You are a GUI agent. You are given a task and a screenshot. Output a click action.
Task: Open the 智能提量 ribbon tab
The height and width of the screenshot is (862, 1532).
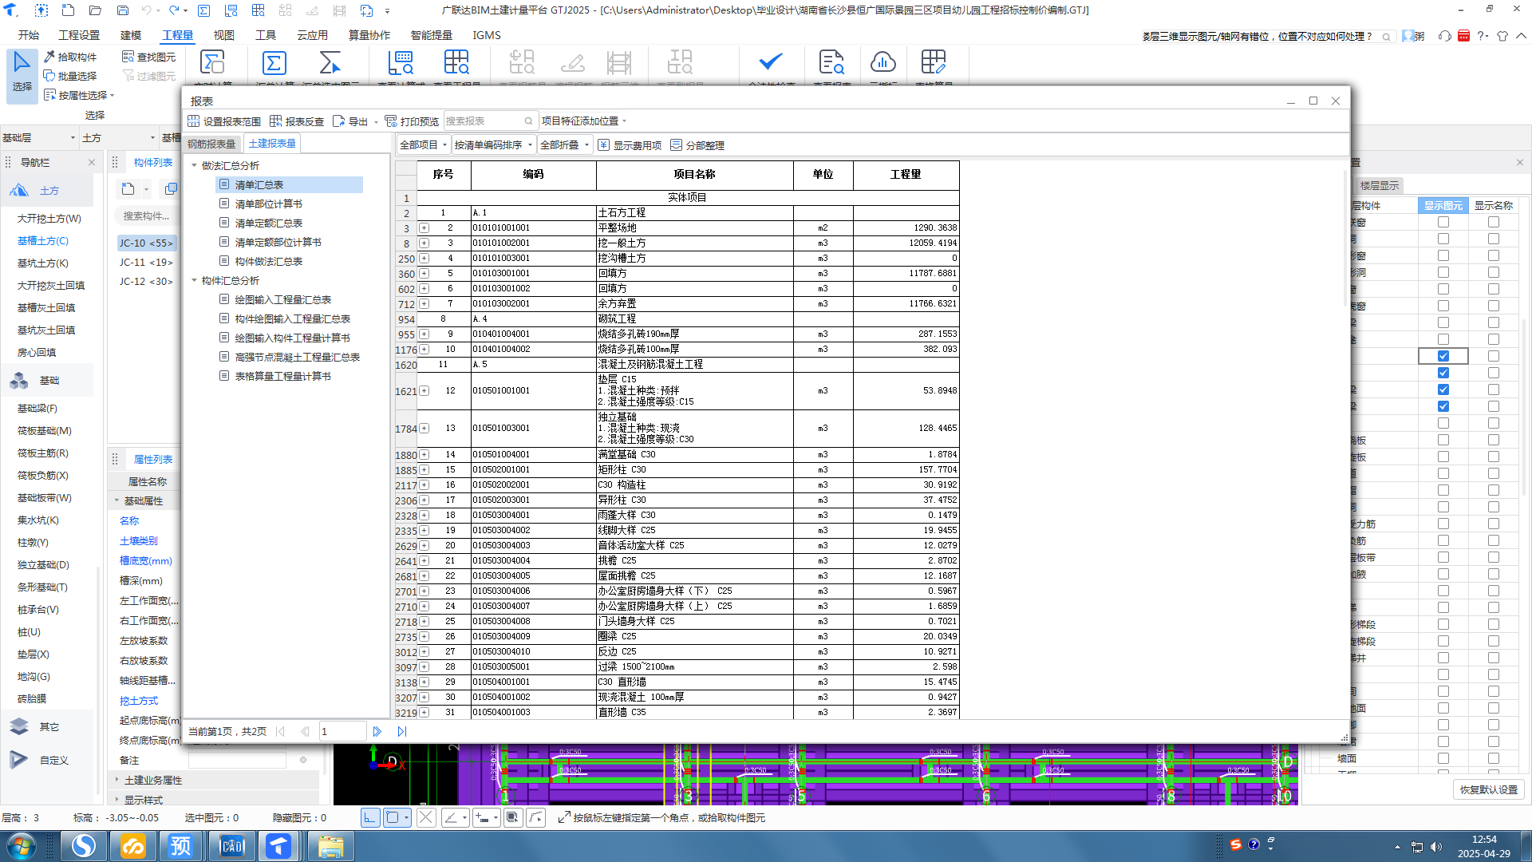432,35
